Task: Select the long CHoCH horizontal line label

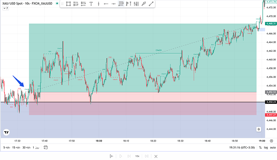Action: tap(159, 50)
